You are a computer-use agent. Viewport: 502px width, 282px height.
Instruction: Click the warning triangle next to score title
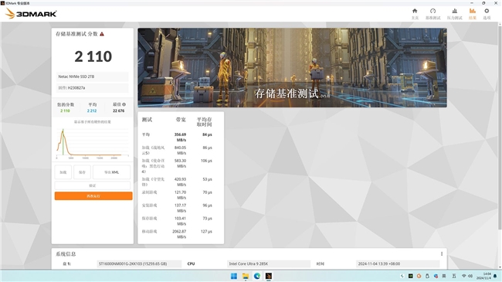coord(102,34)
